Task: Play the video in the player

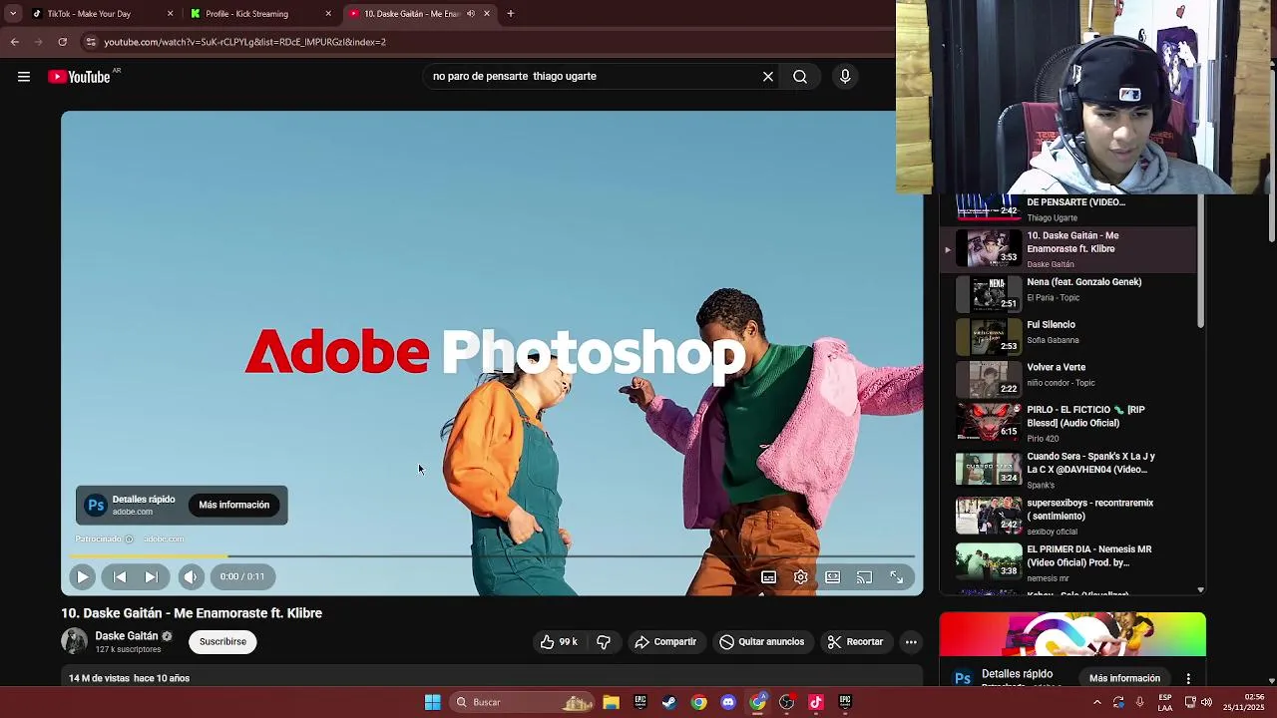Action: (83, 576)
